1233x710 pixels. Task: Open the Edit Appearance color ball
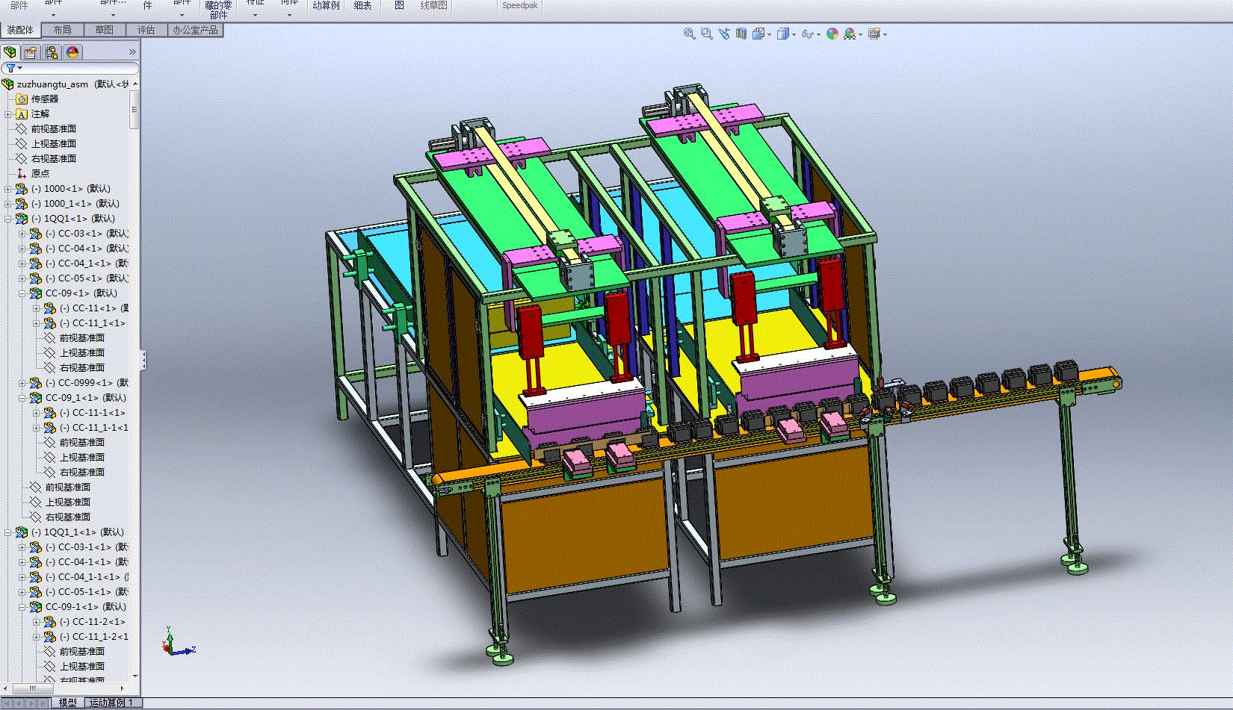coord(832,34)
